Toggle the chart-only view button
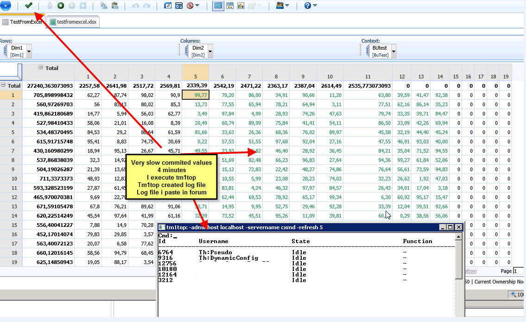The image size is (526, 322). tap(241, 6)
